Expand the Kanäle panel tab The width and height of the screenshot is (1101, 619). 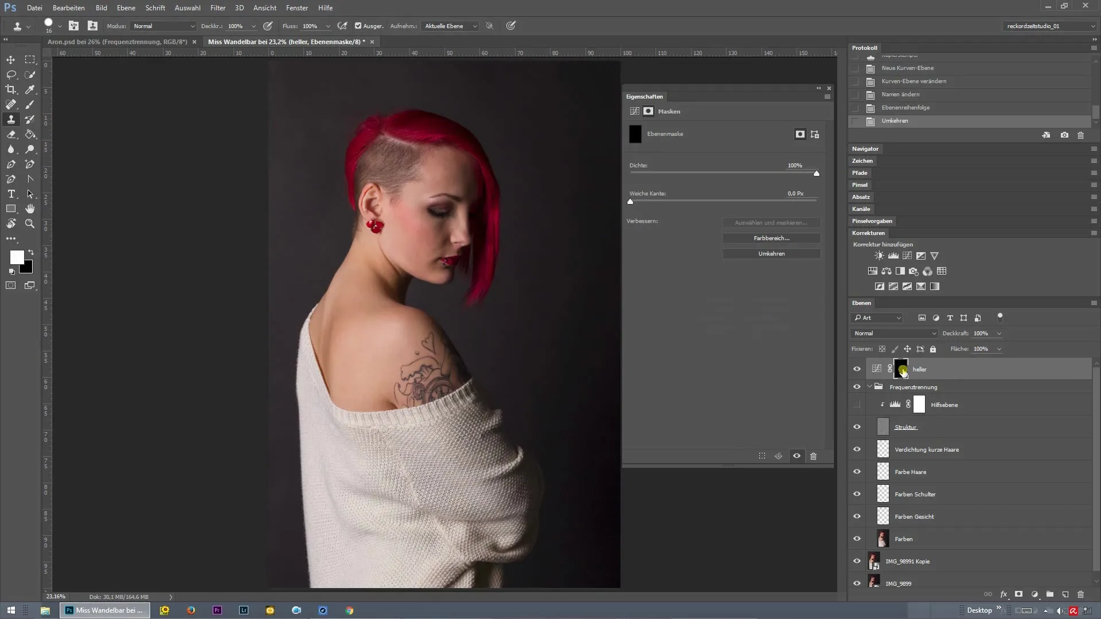(x=861, y=209)
